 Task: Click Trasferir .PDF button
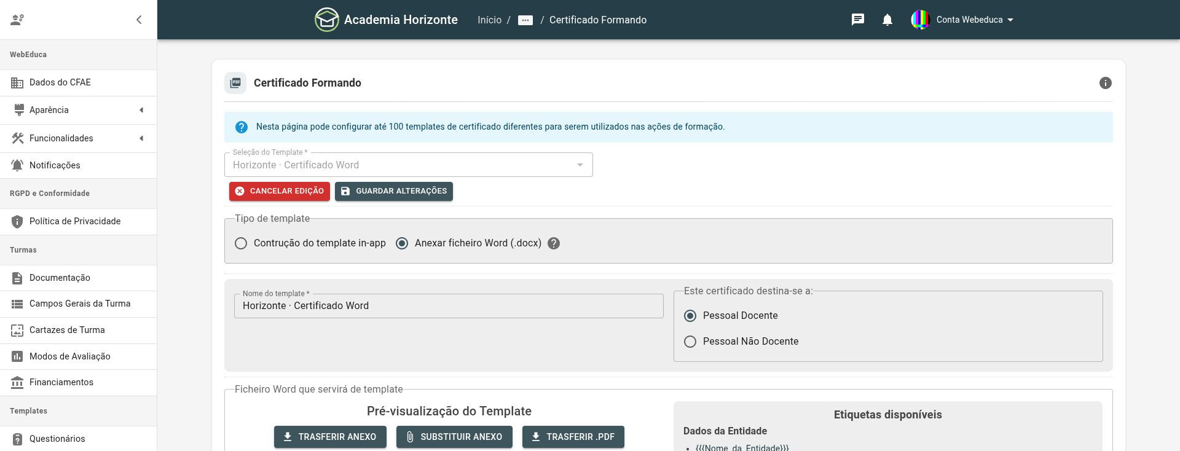click(573, 437)
